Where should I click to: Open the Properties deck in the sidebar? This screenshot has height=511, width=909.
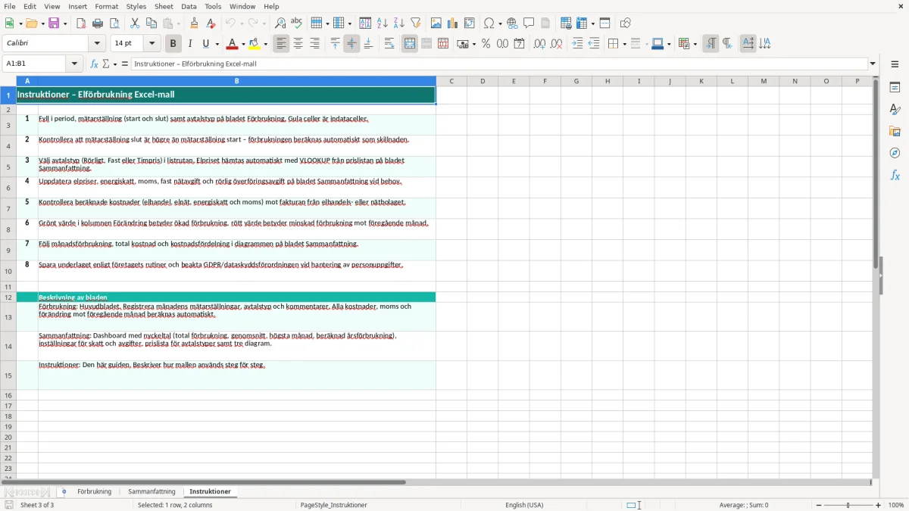point(895,88)
